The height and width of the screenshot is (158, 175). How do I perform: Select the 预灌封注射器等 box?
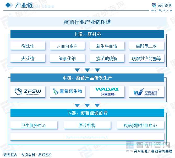[x=146, y=58]
